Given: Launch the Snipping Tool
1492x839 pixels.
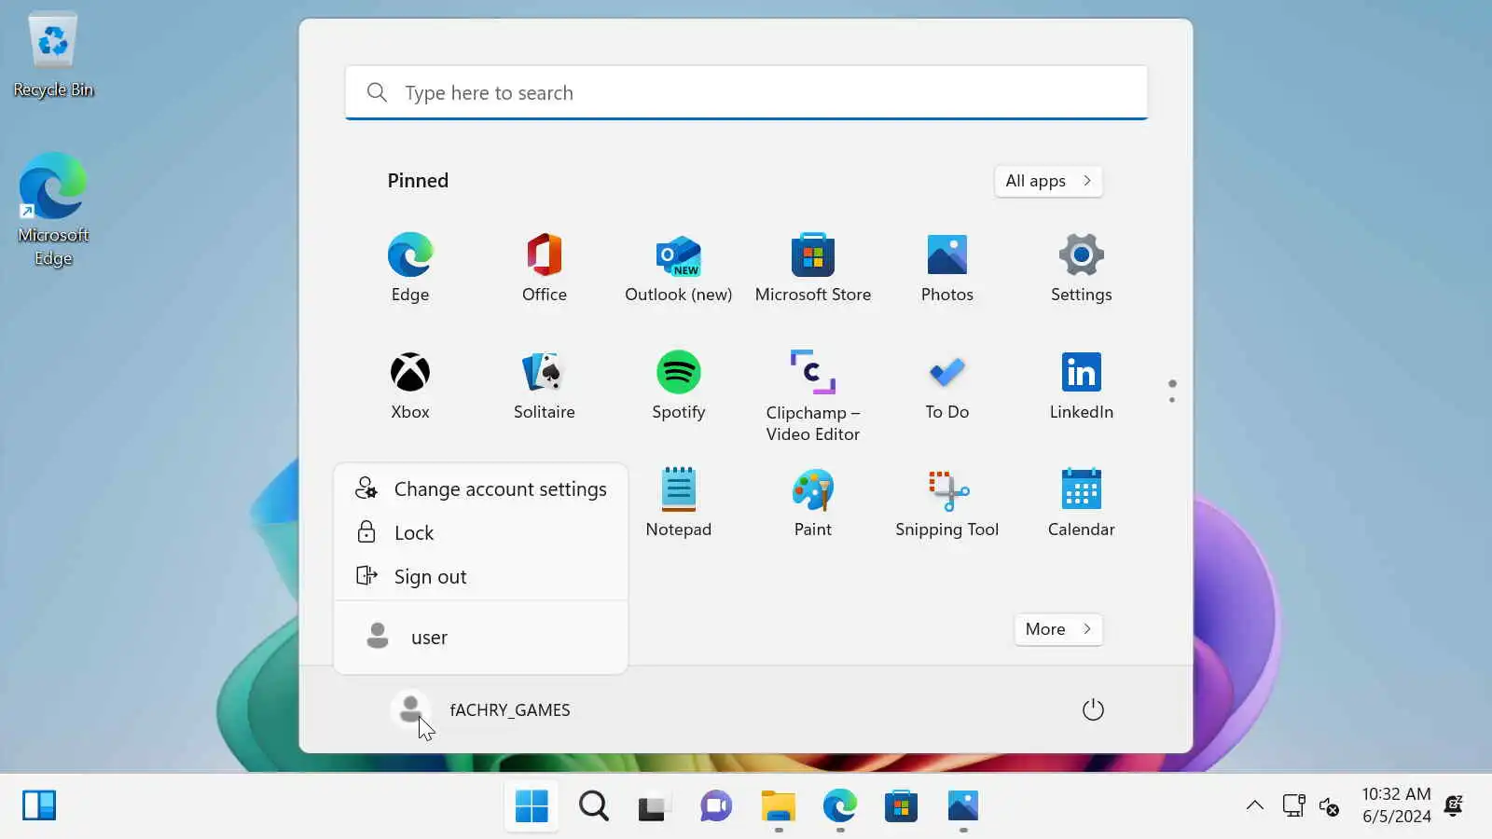Looking at the screenshot, I should (947, 503).
